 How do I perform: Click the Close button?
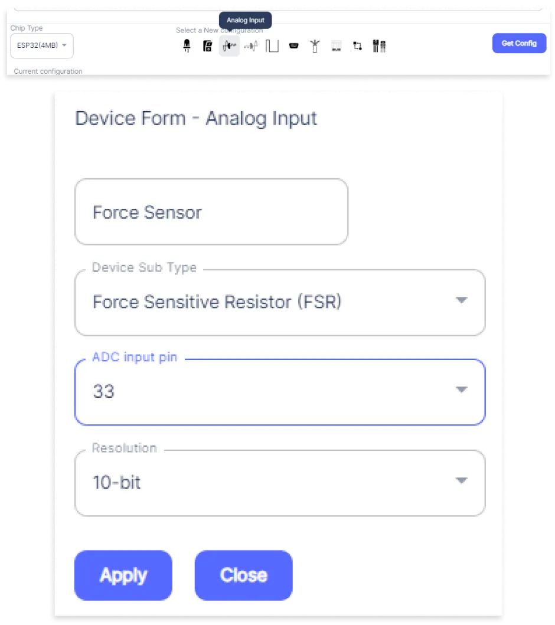tap(244, 575)
